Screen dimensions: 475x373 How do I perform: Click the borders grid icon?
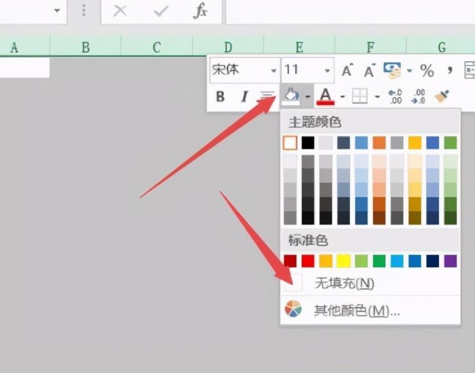click(360, 96)
